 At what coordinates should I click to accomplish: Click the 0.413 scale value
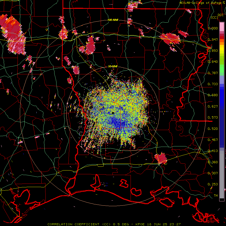(213, 151)
